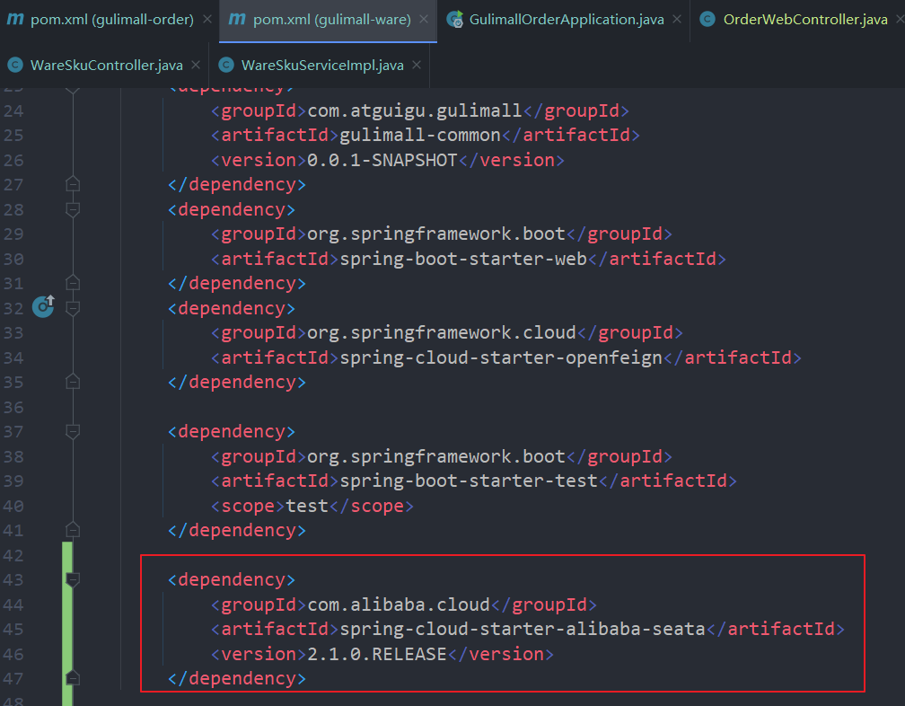Image resolution: width=905 pixels, height=706 pixels.
Task: Click 0.0.1-SNAPSHOT version value
Action: (x=382, y=160)
